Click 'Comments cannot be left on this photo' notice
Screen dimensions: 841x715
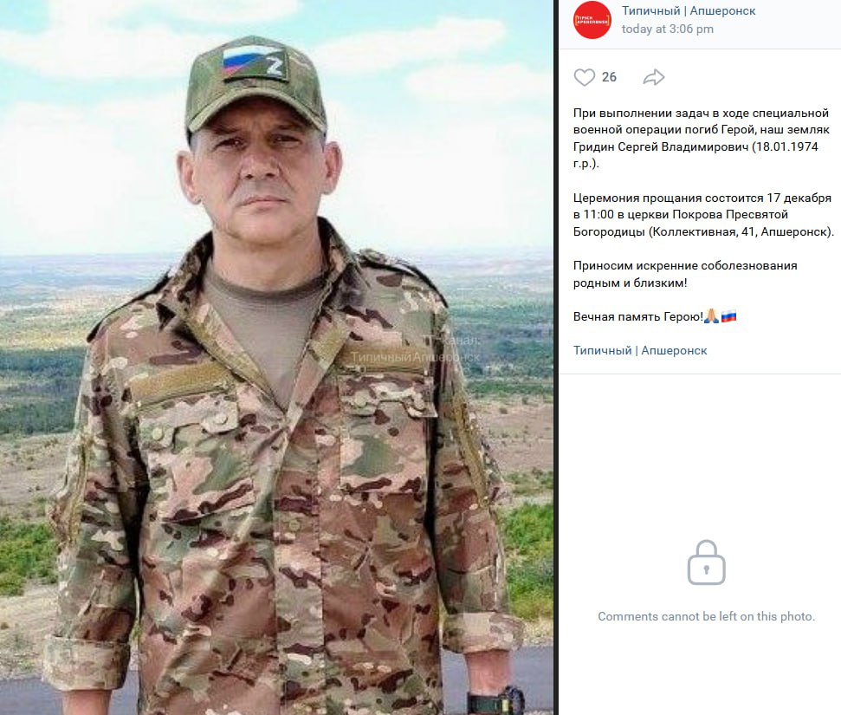(x=707, y=616)
